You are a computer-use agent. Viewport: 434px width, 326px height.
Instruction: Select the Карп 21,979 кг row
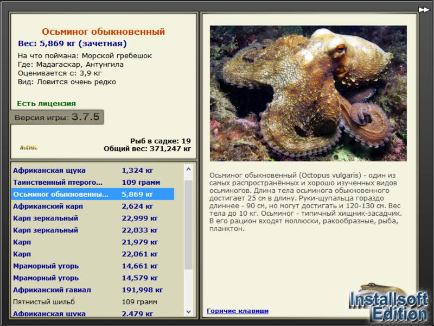tap(93, 242)
